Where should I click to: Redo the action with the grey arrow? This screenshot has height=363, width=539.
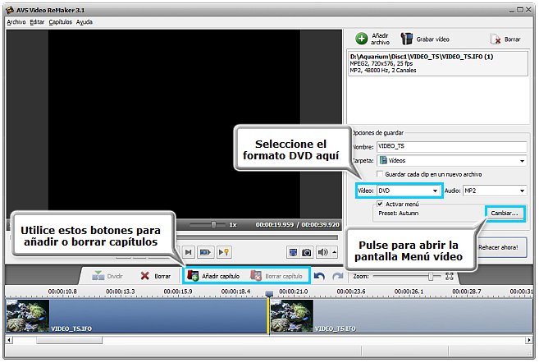tap(337, 276)
